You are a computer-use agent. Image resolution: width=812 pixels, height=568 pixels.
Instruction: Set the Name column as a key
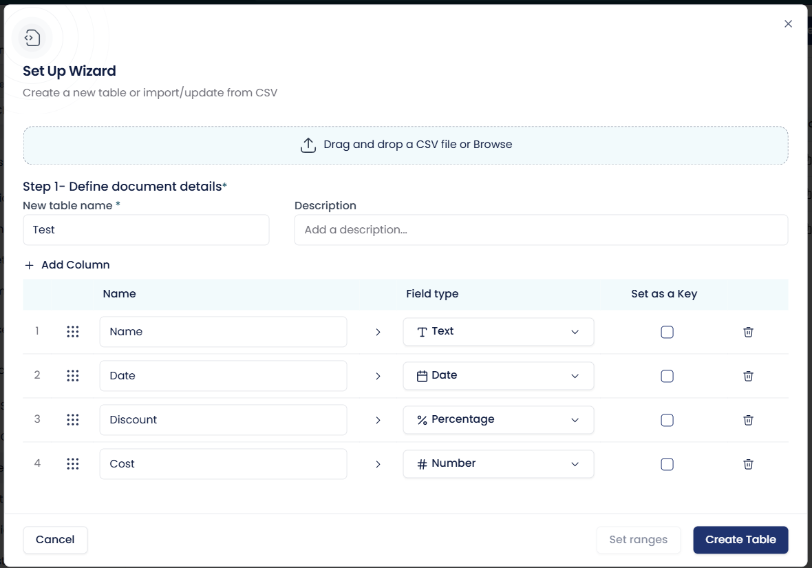tap(667, 333)
